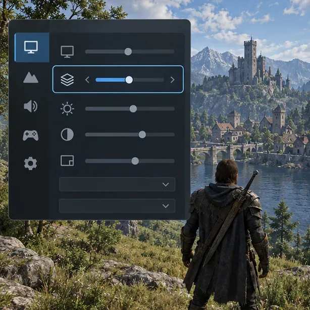Image resolution: width=310 pixels, height=310 pixels.
Task: Click the monitor row slider handle
Action: 128,52
